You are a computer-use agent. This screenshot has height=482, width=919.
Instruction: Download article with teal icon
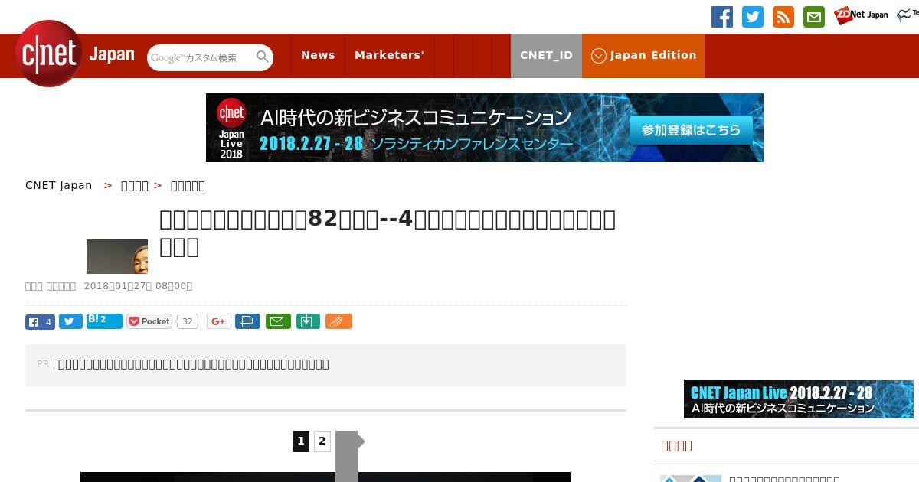307,321
